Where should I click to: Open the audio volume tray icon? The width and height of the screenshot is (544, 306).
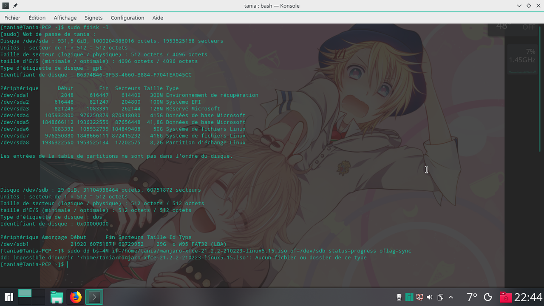430,297
